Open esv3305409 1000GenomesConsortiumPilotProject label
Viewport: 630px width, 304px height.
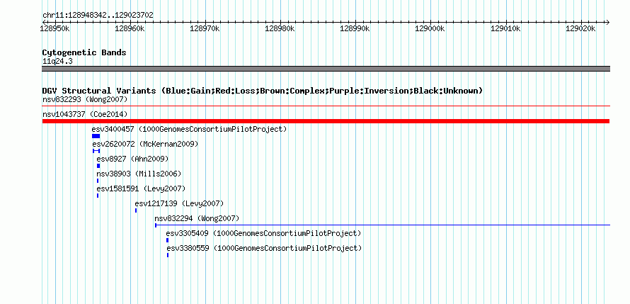pyautogui.click(x=263, y=233)
